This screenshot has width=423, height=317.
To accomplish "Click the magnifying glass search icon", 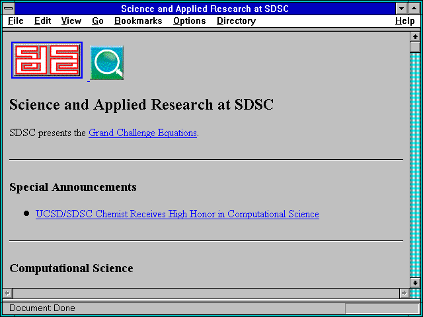I will [106, 63].
